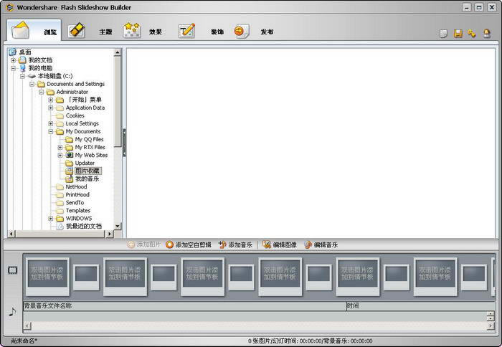This screenshot has height=347, width=502.
Task: Expand the 我的文档 node
Action: pyautogui.click(x=13, y=60)
